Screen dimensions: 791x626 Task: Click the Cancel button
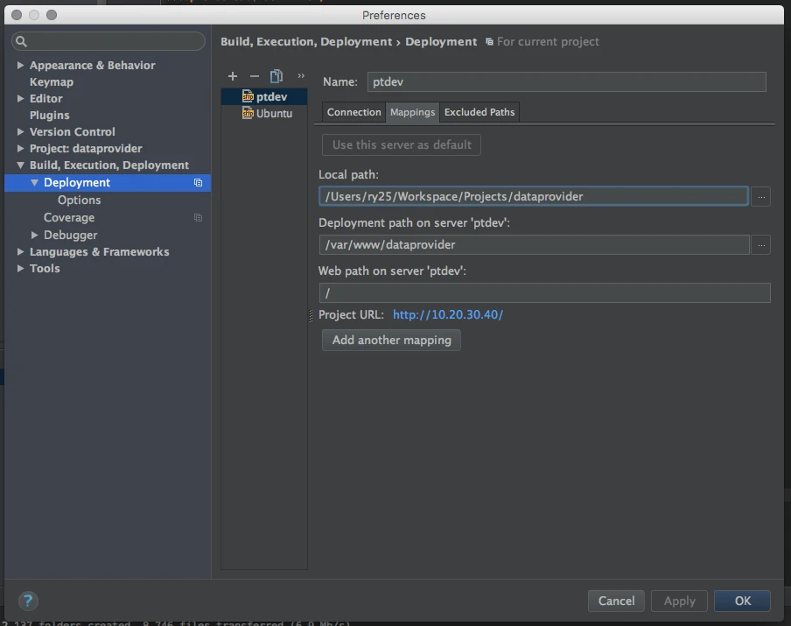616,601
